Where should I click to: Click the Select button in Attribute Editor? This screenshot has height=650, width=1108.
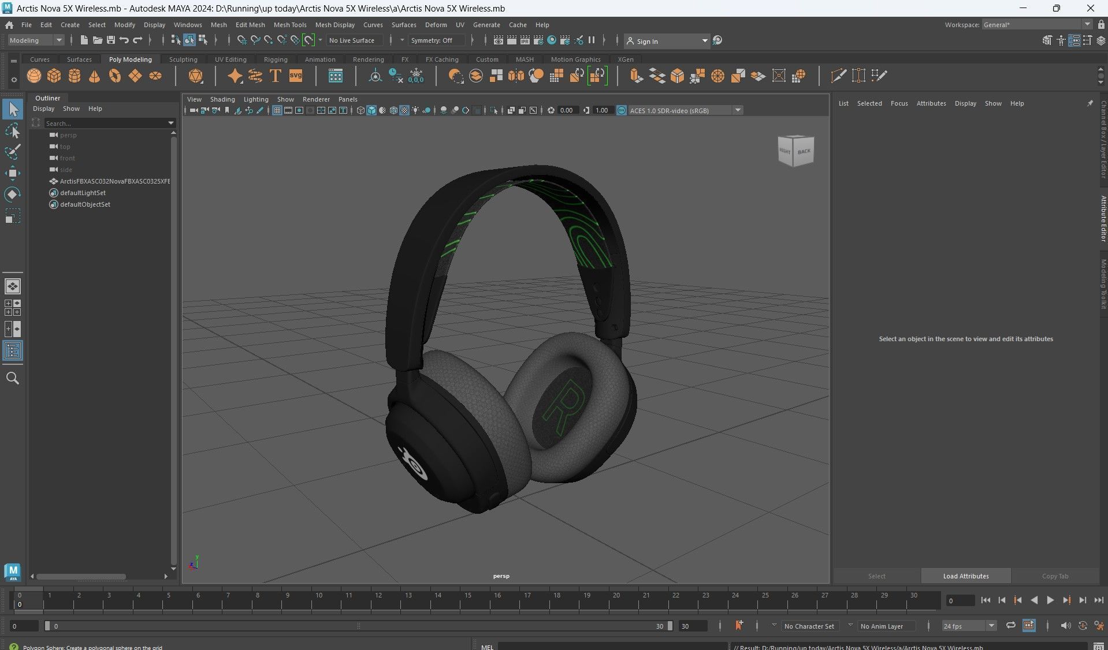click(x=876, y=576)
